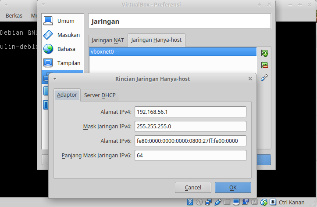This screenshot has width=317, height=207.
Task: Click Cancel in network details dialog
Action: pos(193,188)
